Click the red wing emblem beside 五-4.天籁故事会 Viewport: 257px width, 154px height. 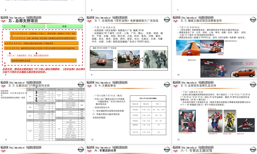pos(89,86)
